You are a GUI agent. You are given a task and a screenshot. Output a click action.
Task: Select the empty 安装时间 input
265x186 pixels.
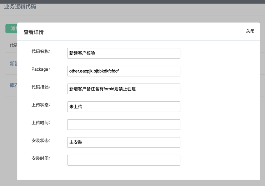[124, 160]
